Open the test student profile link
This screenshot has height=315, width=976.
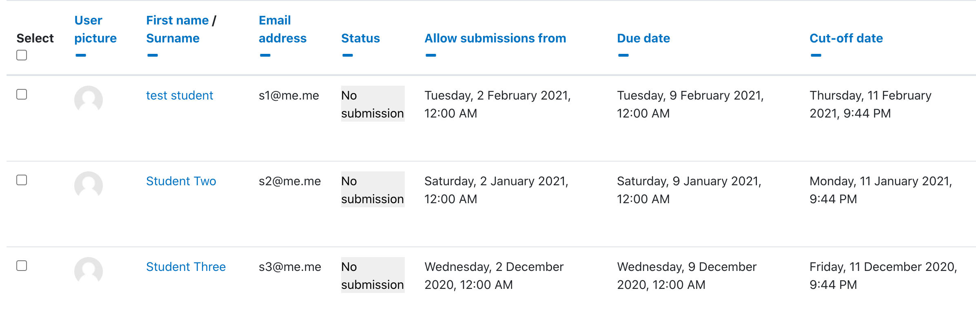coord(180,95)
